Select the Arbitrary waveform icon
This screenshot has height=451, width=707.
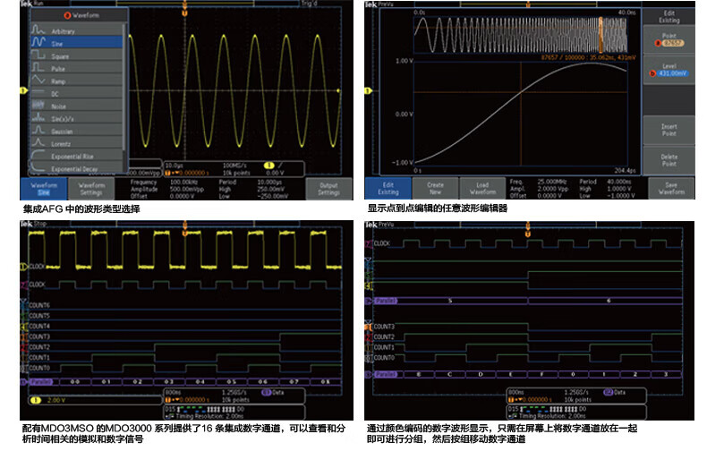pos(38,30)
